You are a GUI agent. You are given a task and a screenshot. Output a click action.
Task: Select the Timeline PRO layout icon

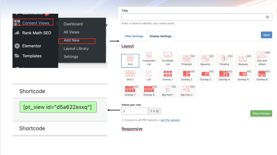224,59
